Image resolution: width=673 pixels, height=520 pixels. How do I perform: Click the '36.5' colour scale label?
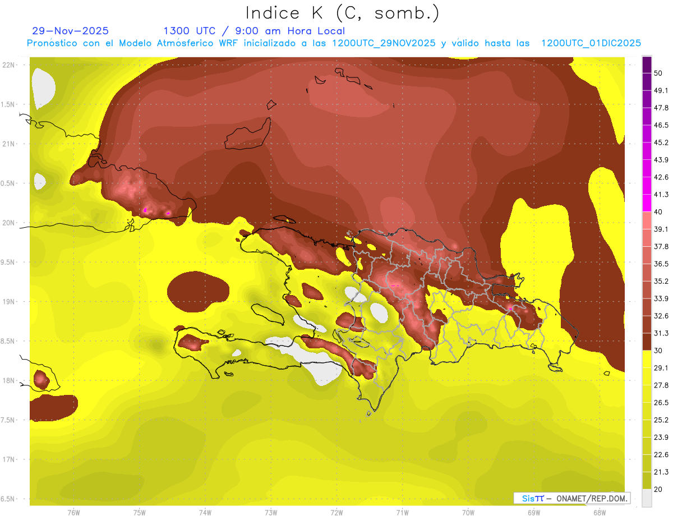coord(661,264)
